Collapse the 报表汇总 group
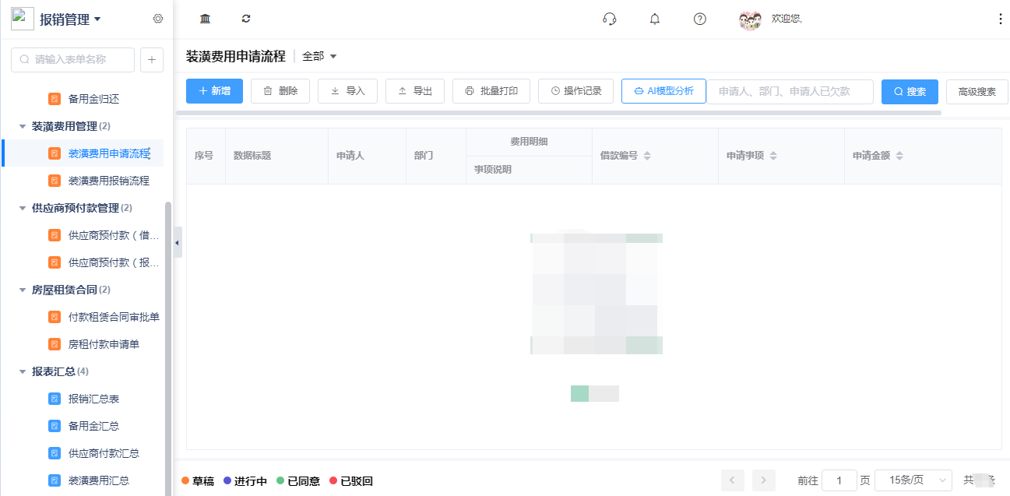Viewport: 1010px width, 496px height. point(23,371)
